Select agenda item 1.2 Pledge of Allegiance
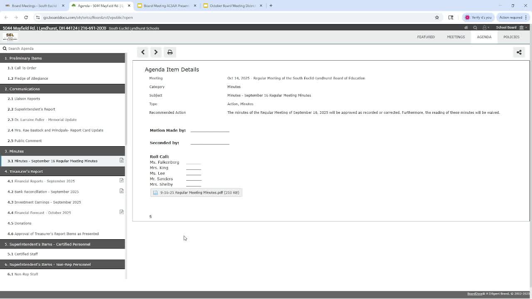532x299 pixels. tap(62, 78)
